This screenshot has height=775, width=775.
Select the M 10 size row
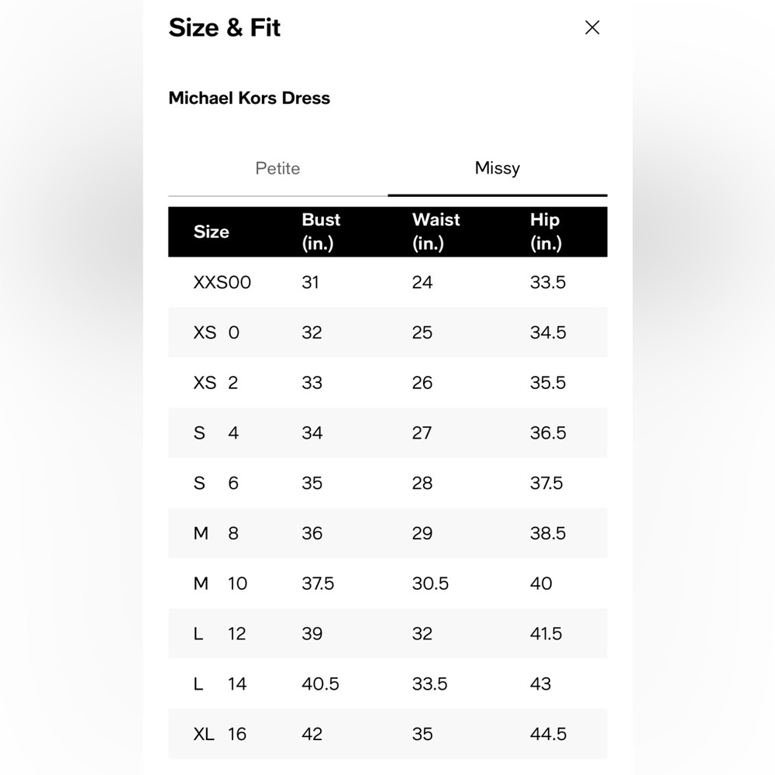pyautogui.click(x=388, y=584)
